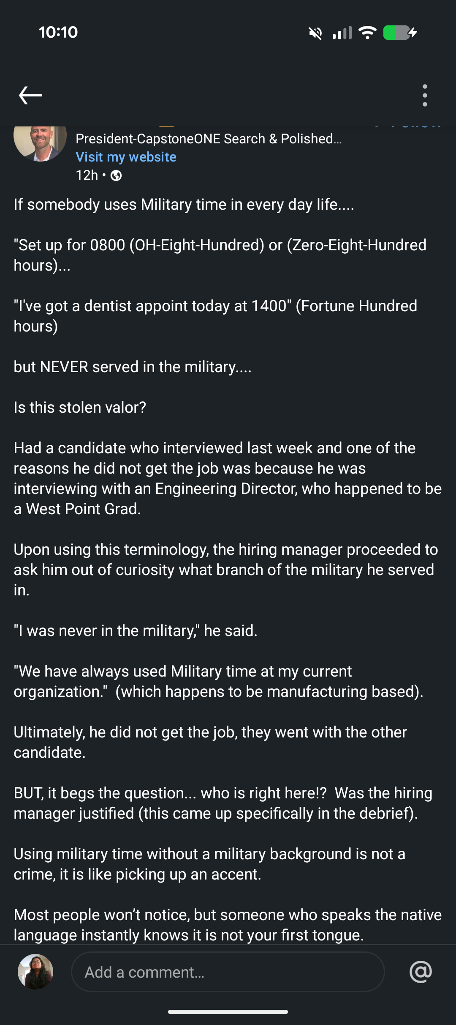Click the globe public visibility icon
Image resolution: width=456 pixels, height=1025 pixels.
click(116, 175)
